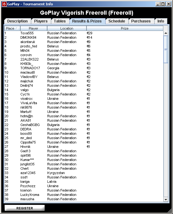Select player corovin
Image resolution: width=173 pixels, height=214 pixels.
[26, 55]
